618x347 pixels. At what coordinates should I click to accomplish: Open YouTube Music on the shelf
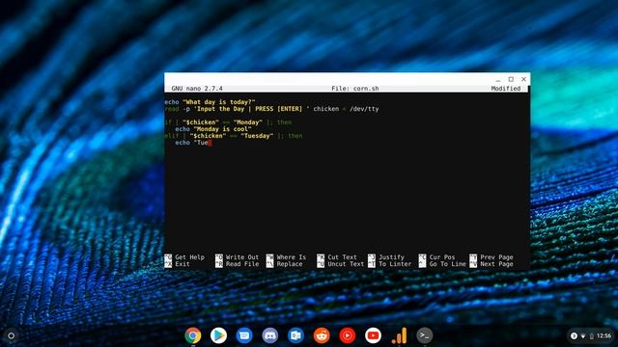click(x=348, y=335)
